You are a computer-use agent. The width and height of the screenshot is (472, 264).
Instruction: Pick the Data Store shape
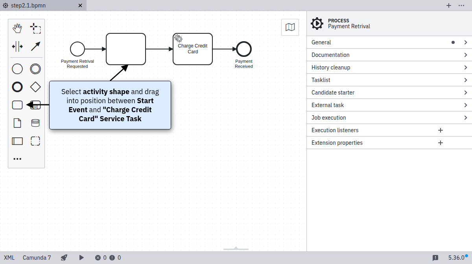tap(35, 123)
